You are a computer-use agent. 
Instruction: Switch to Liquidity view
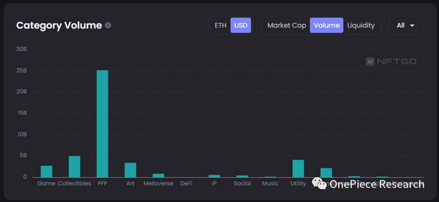(361, 26)
